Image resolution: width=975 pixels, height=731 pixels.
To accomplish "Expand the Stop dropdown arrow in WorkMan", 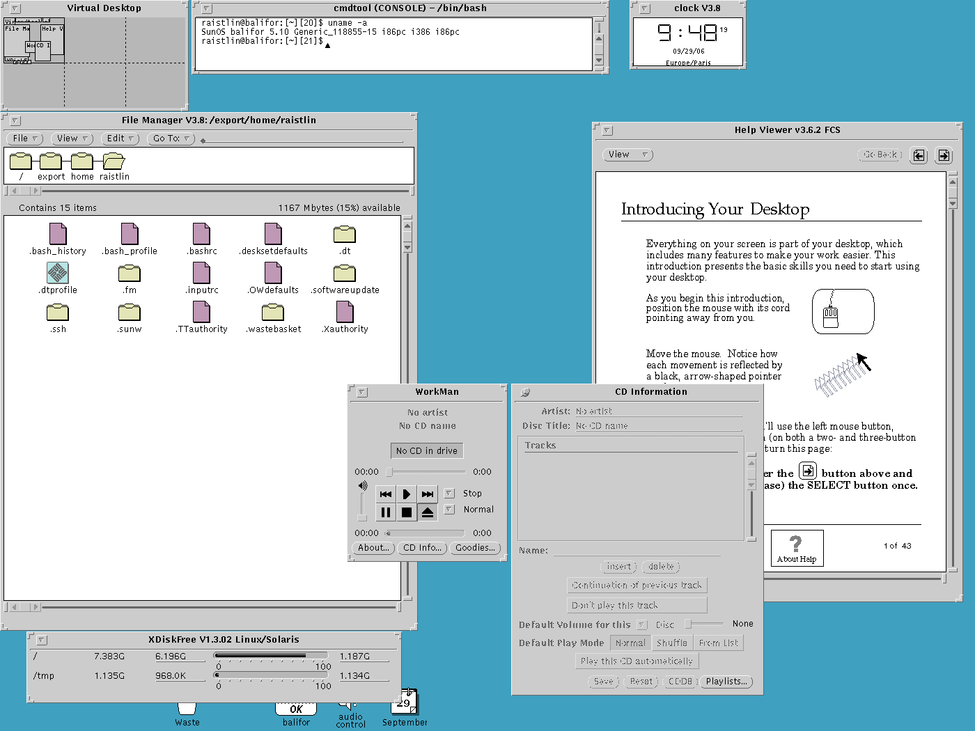I will (x=449, y=494).
